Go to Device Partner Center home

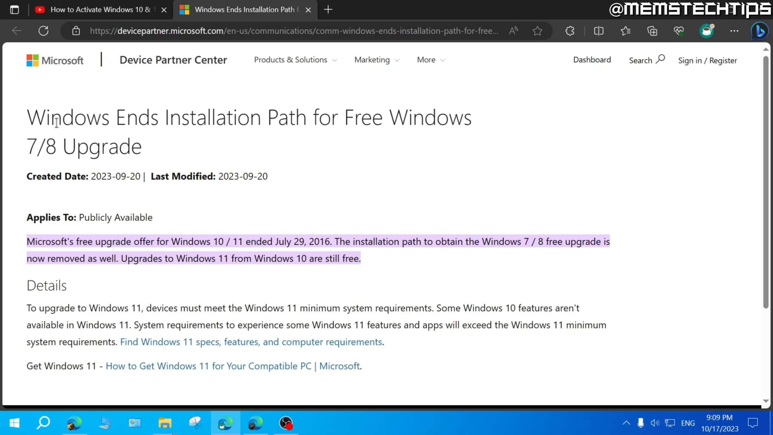click(173, 60)
